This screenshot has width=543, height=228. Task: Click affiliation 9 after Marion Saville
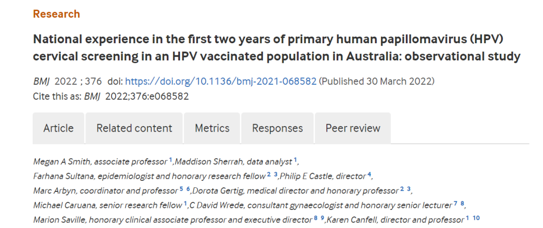(322, 219)
